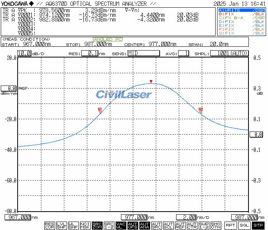Select trace D:FIX /BLK
268x230 pixels.
coord(242,22)
